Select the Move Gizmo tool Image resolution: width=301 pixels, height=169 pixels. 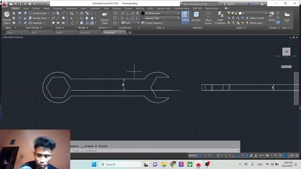pyautogui.click(x=208, y=18)
